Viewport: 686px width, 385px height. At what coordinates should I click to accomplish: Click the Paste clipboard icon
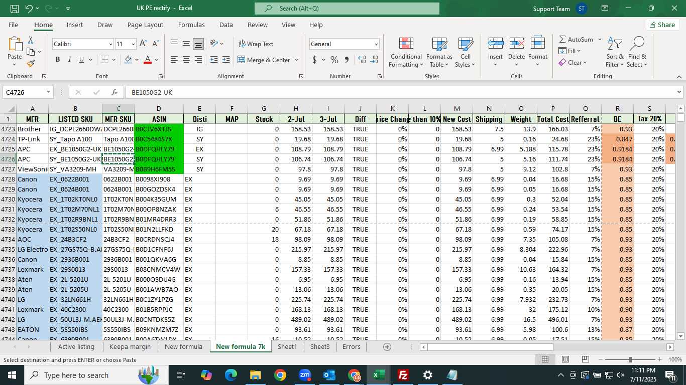coord(15,45)
